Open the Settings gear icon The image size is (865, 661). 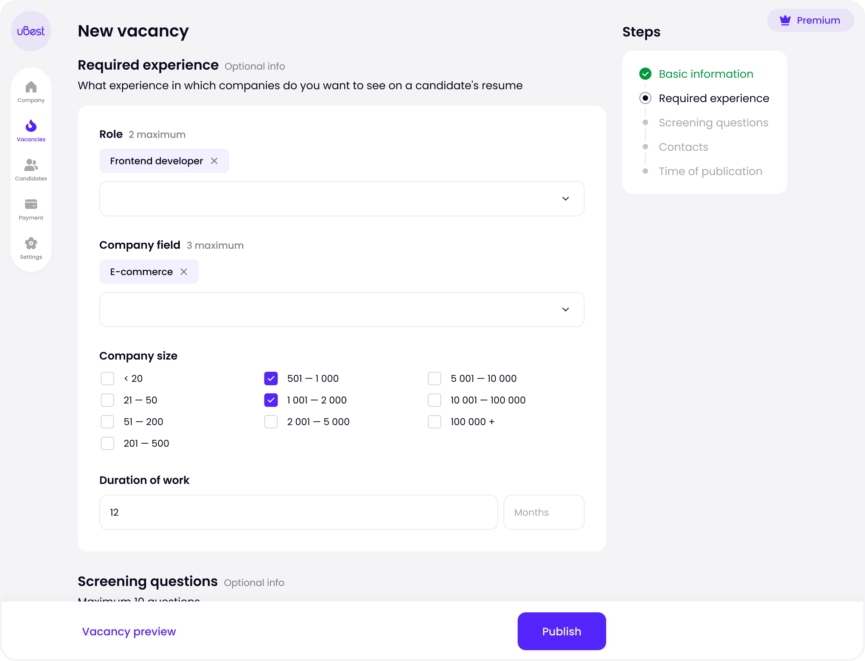tap(31, 244)
